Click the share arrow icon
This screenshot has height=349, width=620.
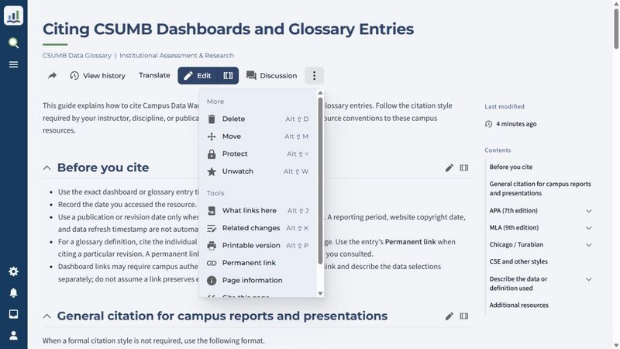coord(52,75)
